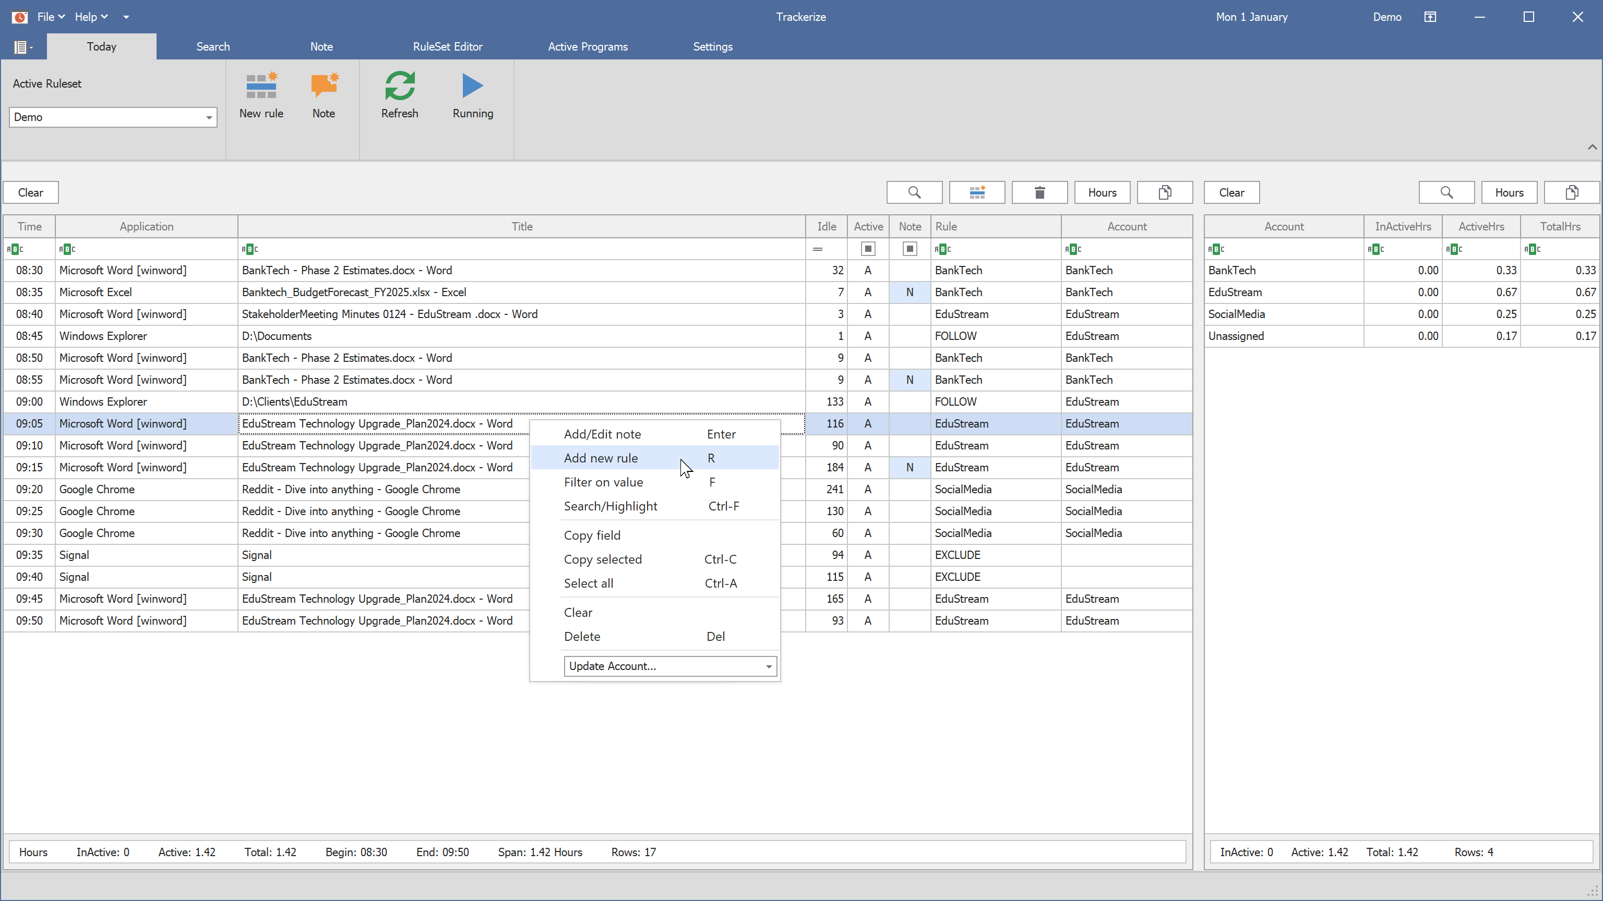
Task: Sort by the Title column header
Action: [521, 226]
